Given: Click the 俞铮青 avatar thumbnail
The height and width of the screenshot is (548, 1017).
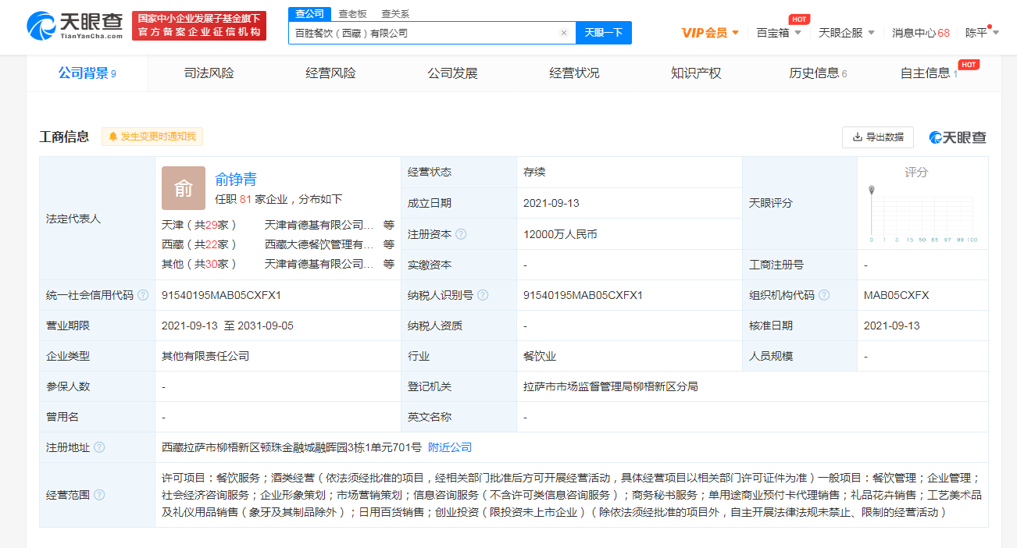Looking at the screenshot, I should (184, 188).
